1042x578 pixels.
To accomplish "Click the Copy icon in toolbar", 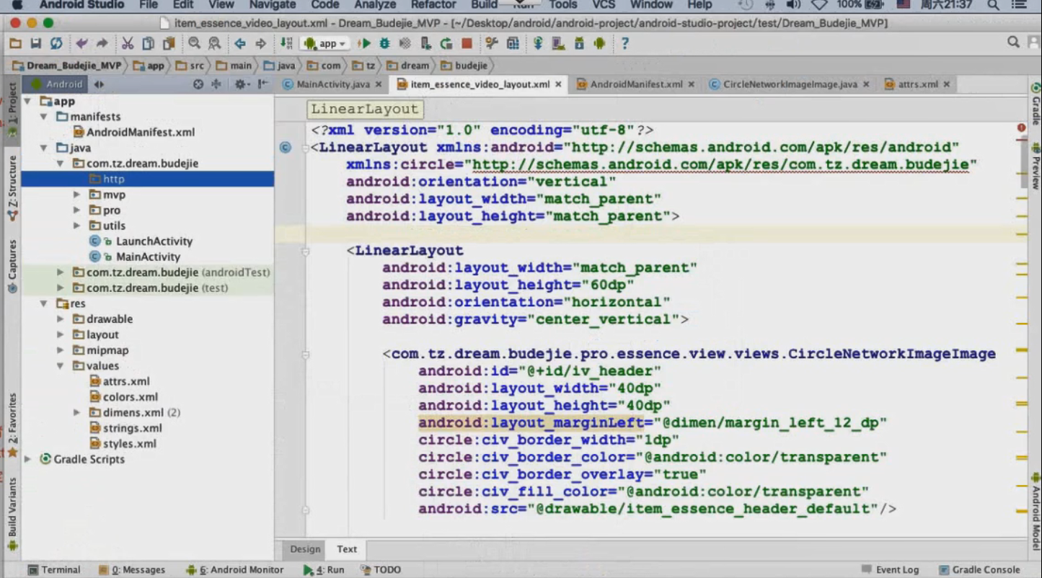I will click(x=148, y=44).
